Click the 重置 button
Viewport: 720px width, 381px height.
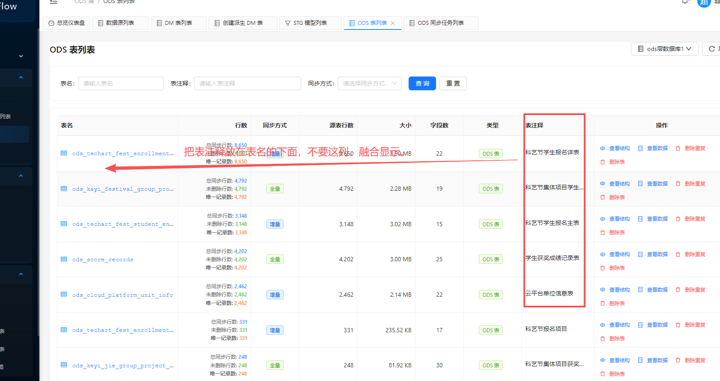tap(453, 83)
